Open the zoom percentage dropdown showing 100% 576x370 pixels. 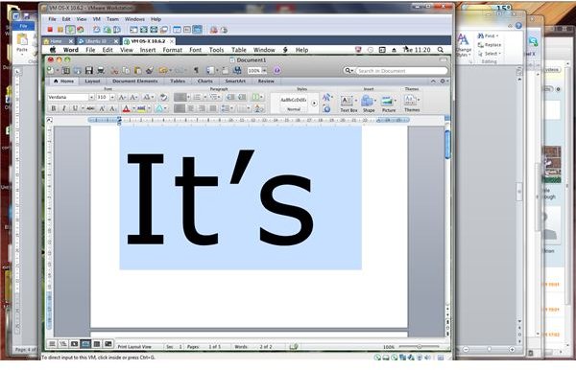[x=264, y=70]
